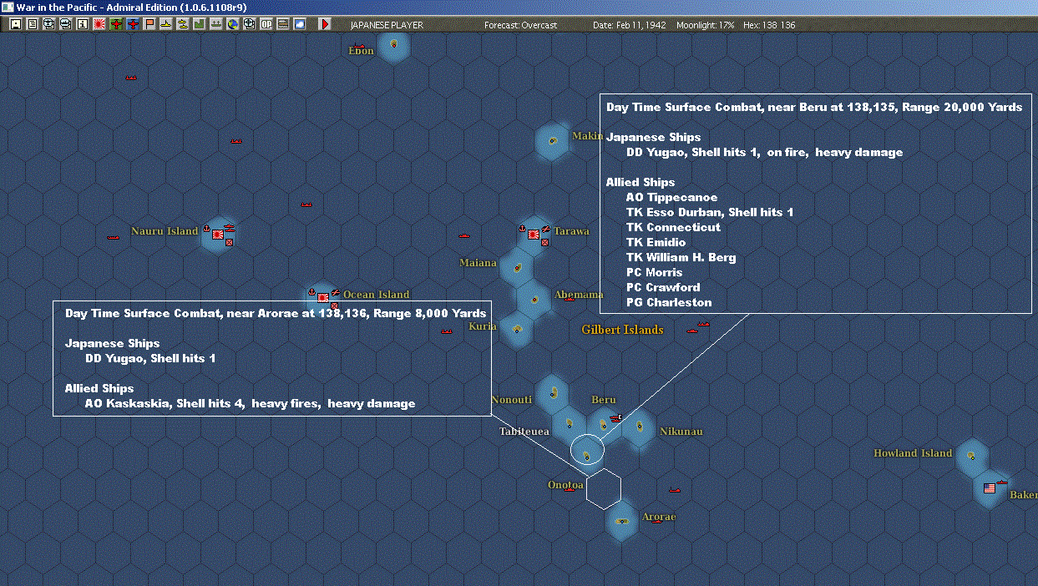This screenshot has height=586, width=1038.
Task: Click the Kuria island hex
Action: click(516, 330)
